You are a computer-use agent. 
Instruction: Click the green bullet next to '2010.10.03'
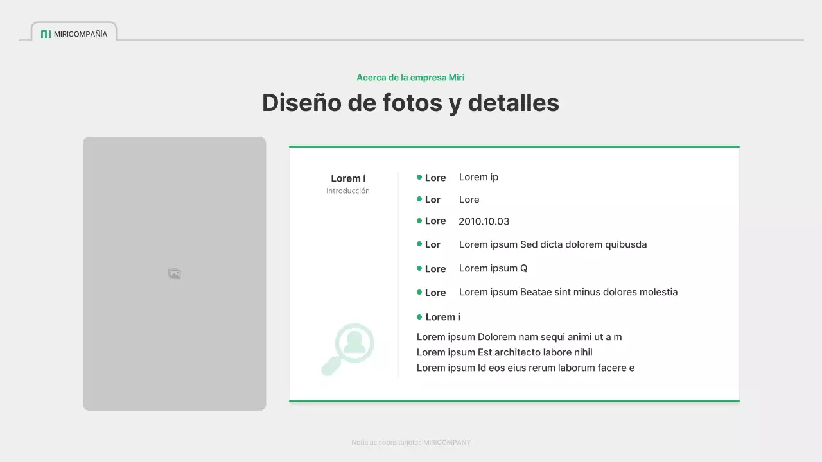[421, 221]
